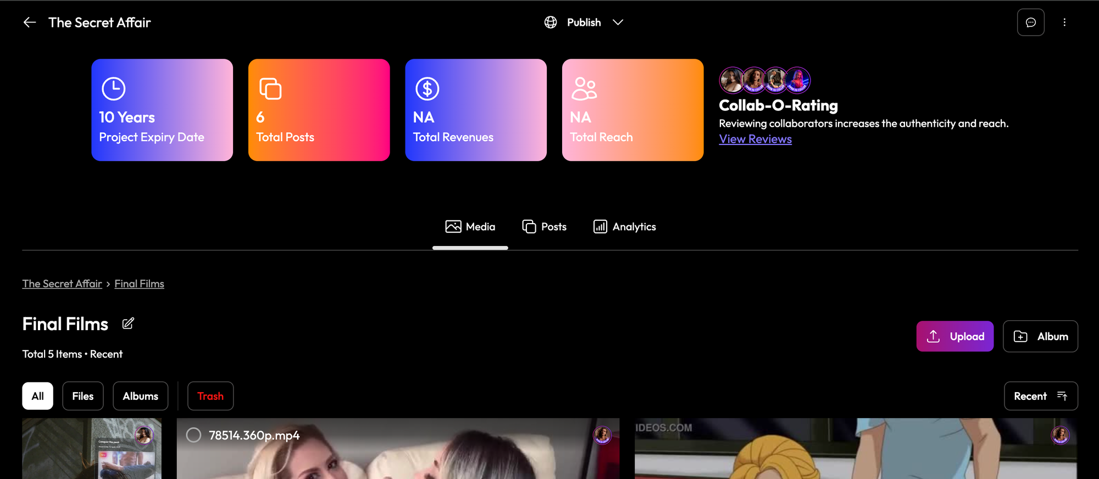Toggle the Files filter chip

coord(83,396)
